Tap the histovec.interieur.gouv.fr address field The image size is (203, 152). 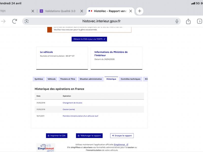[x=101, y=21]
